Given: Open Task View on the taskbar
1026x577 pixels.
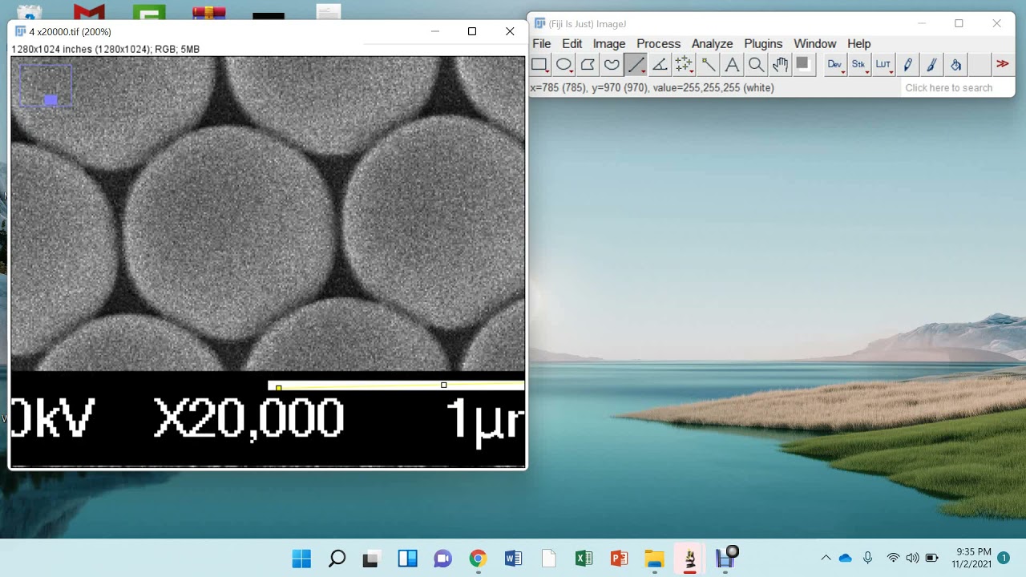Looking at the screenshot, I should [372, 559].
